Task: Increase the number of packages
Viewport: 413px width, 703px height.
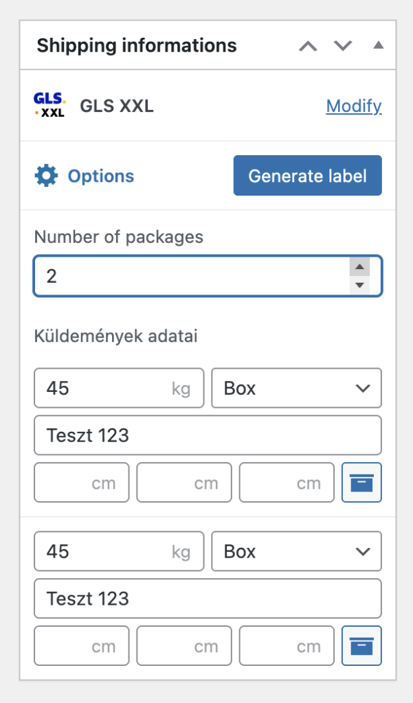Action: tap(359, 267)
